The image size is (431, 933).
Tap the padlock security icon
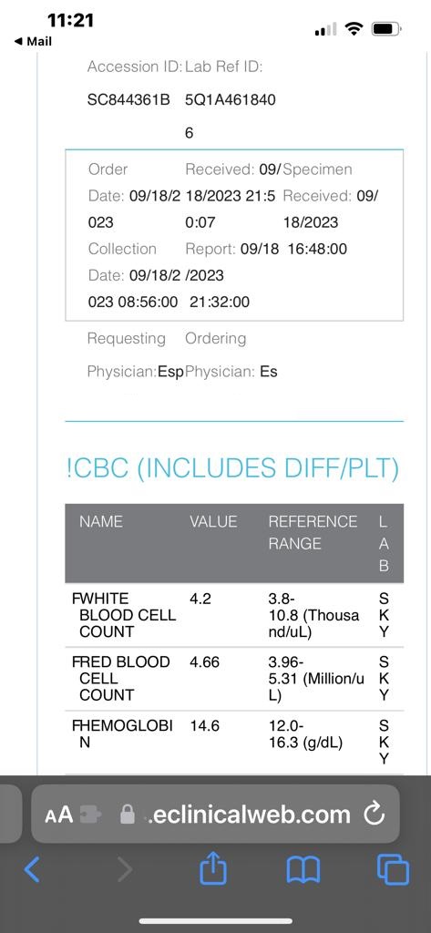pos(128,814)
